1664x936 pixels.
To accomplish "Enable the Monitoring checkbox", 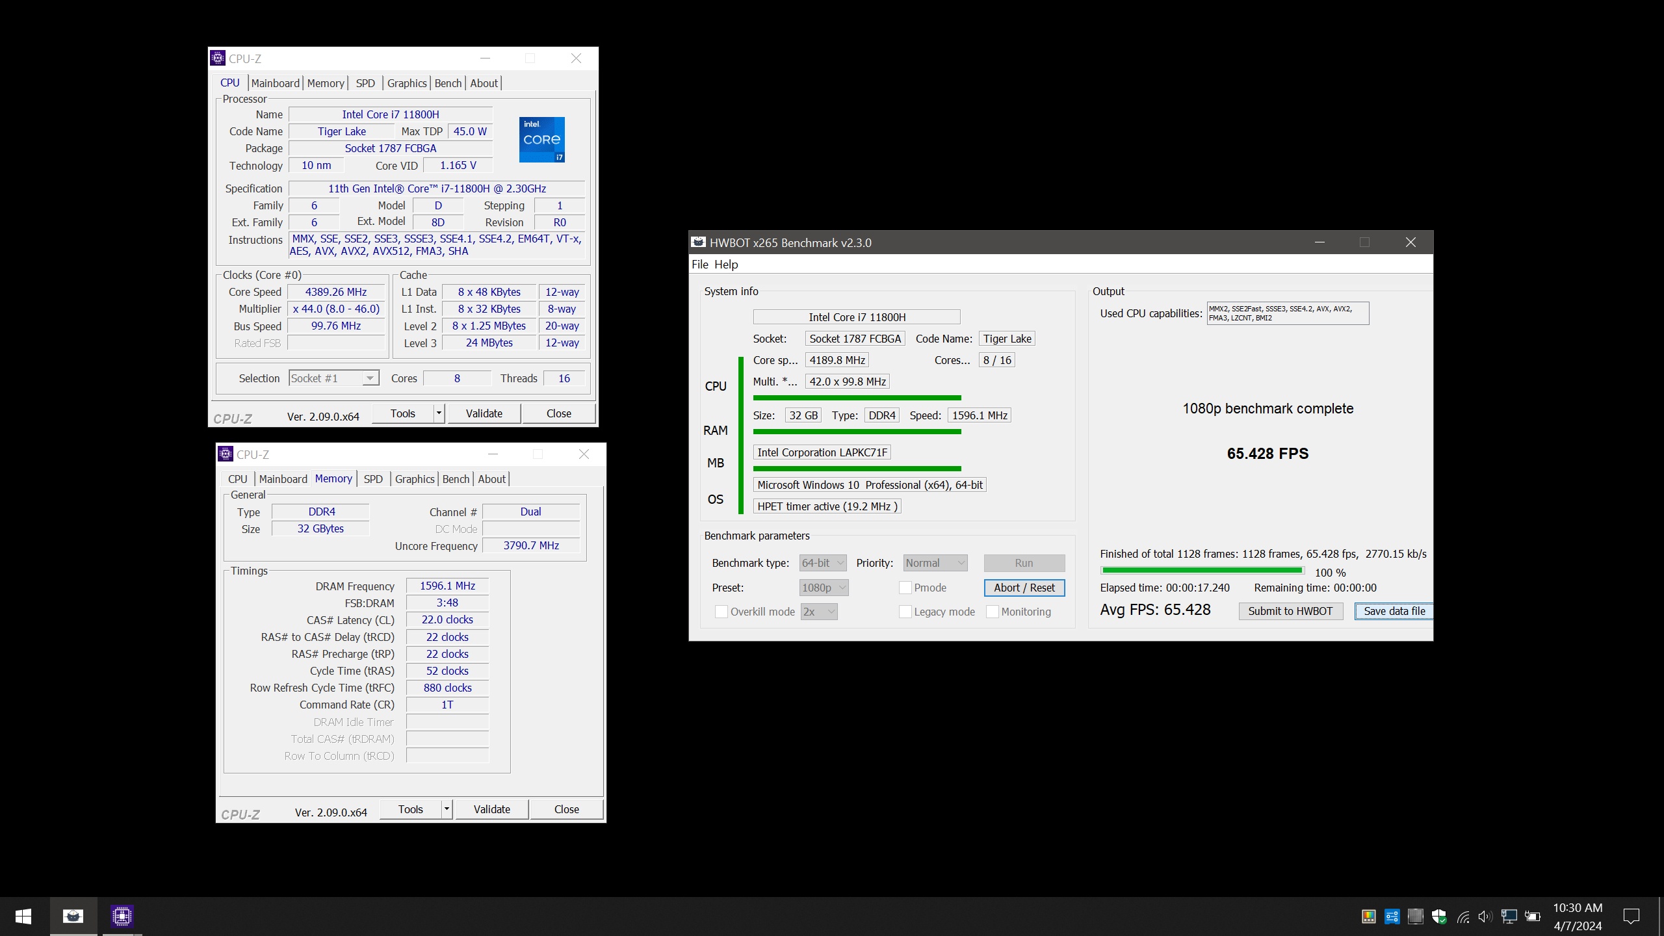I will (992, 612).
